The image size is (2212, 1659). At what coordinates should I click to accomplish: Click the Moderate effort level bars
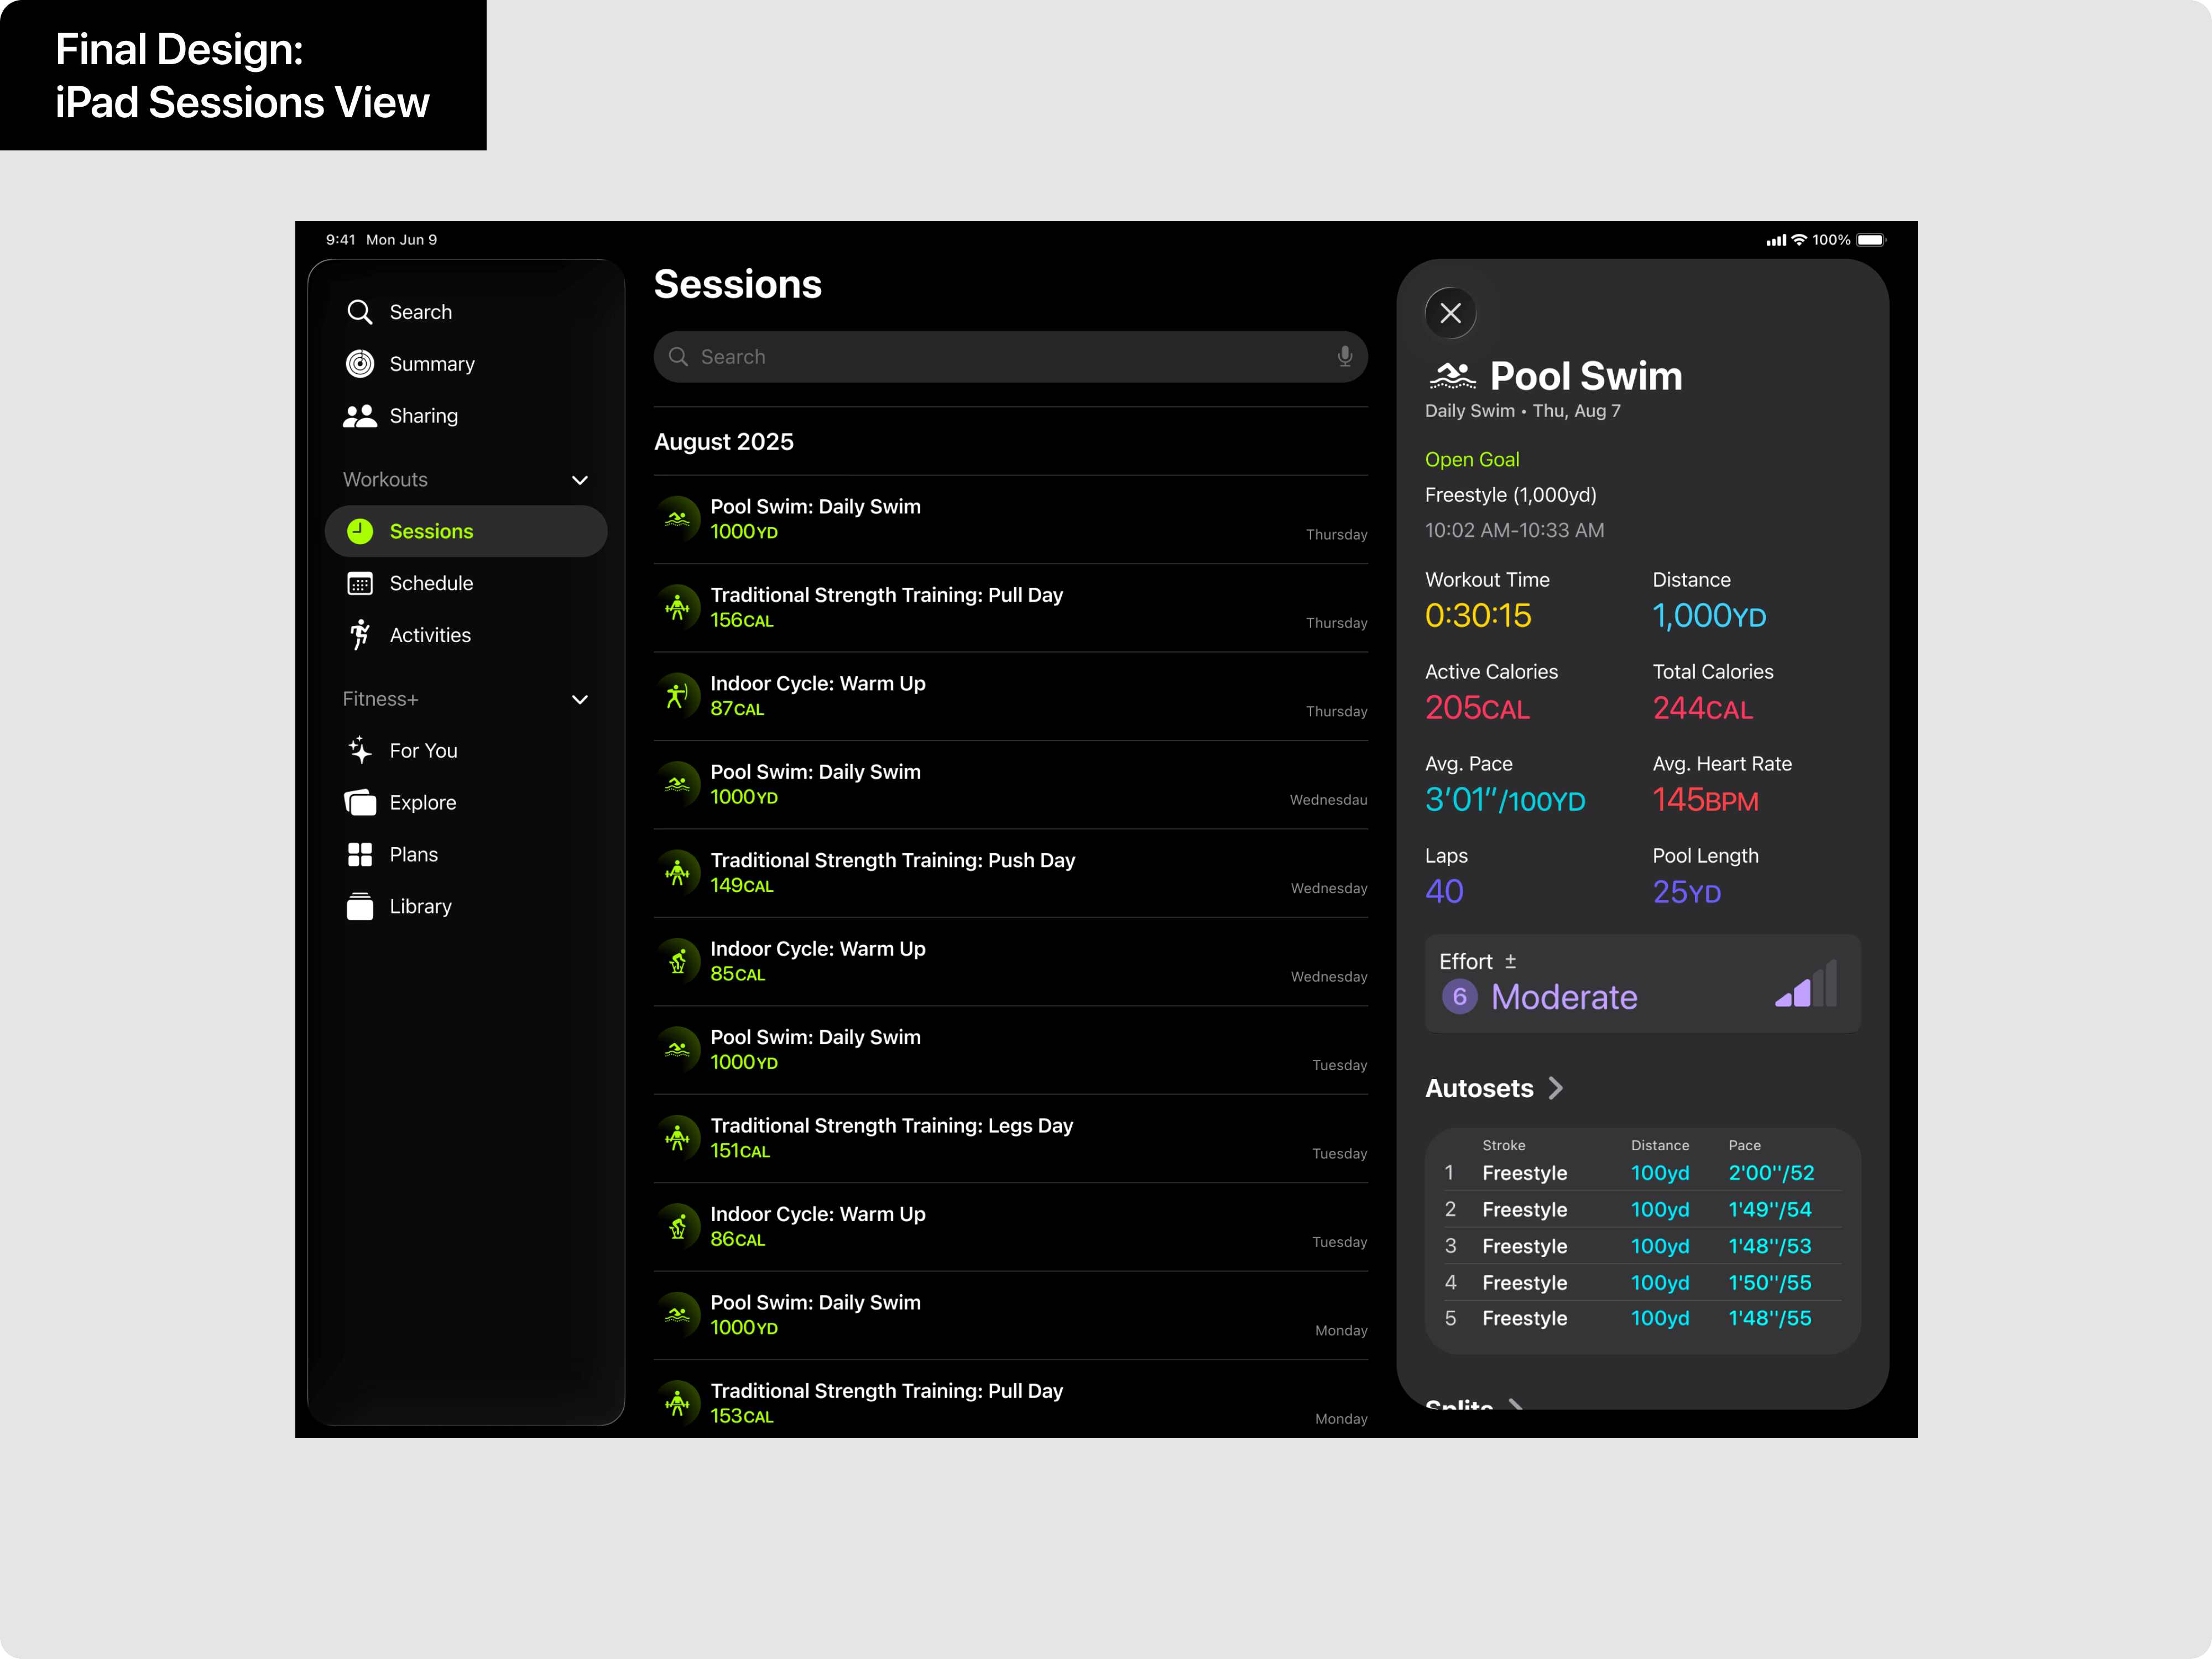(1805, 985)
